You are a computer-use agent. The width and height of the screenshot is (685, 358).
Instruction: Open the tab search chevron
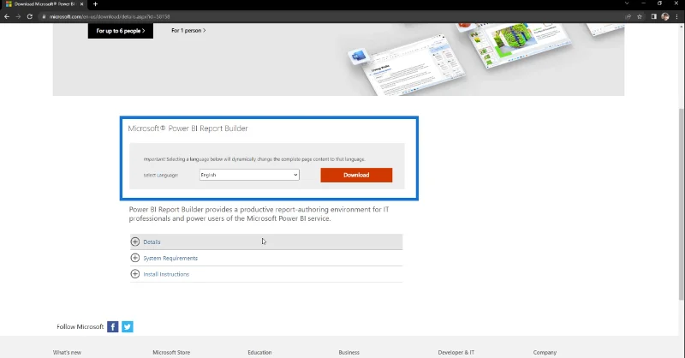coord(627,3)
